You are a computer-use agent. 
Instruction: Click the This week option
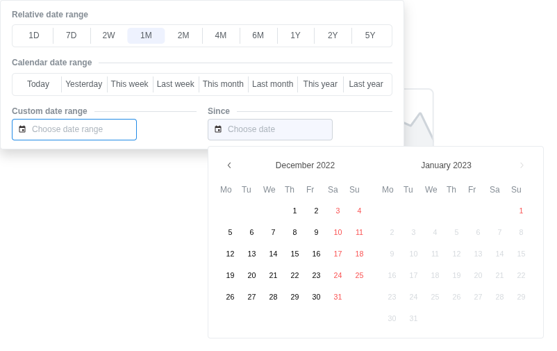(x=130, y=84)
